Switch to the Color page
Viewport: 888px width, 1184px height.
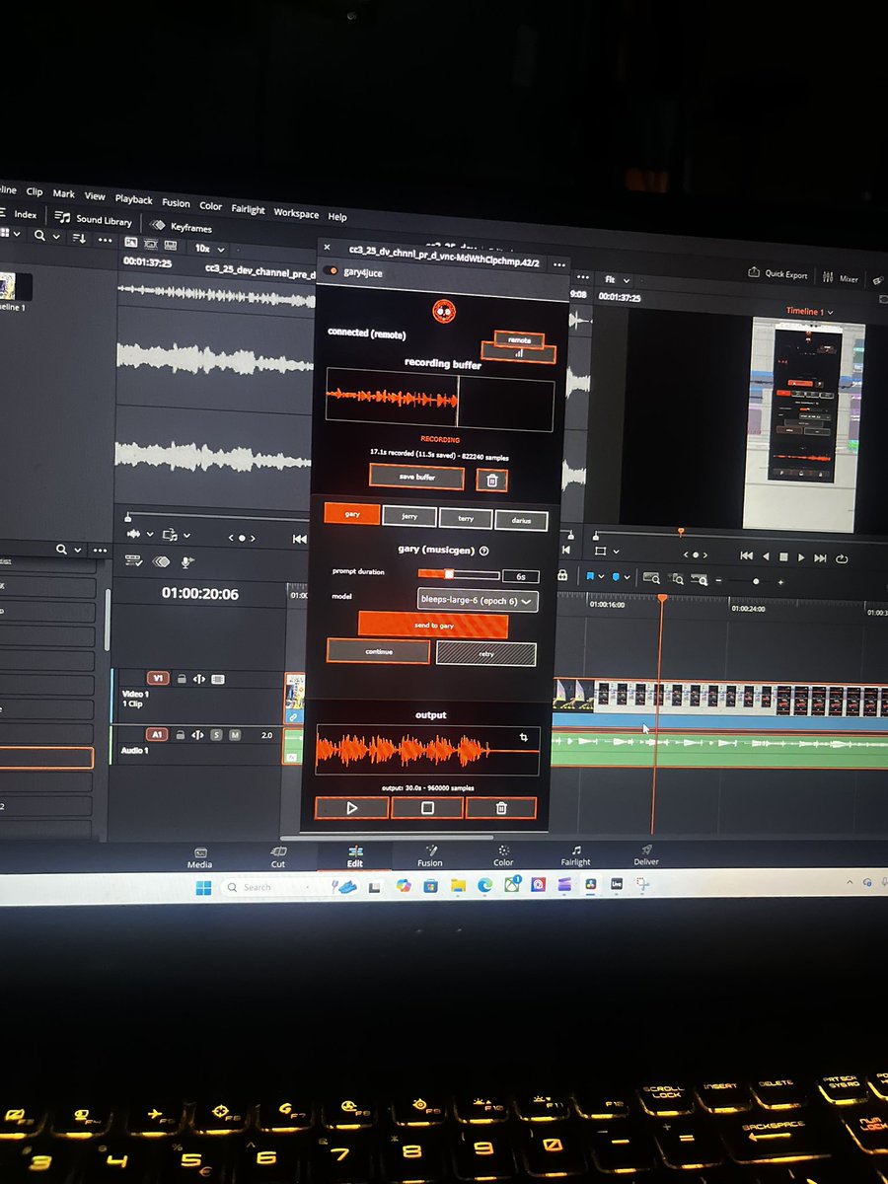[x=503, y=854]
